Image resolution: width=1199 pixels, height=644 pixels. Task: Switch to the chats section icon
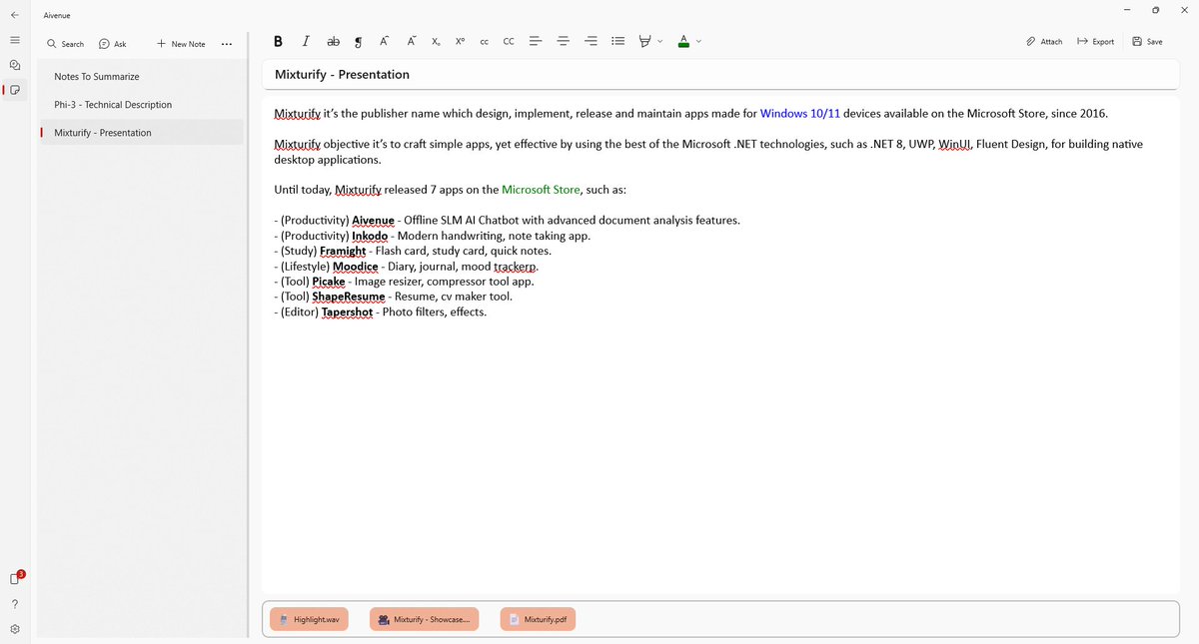pyautogui.click(x=15, y=65)
